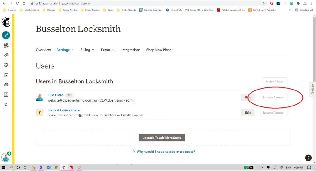Open the Client Socials bookmarks folder

(x=90, y=10)
